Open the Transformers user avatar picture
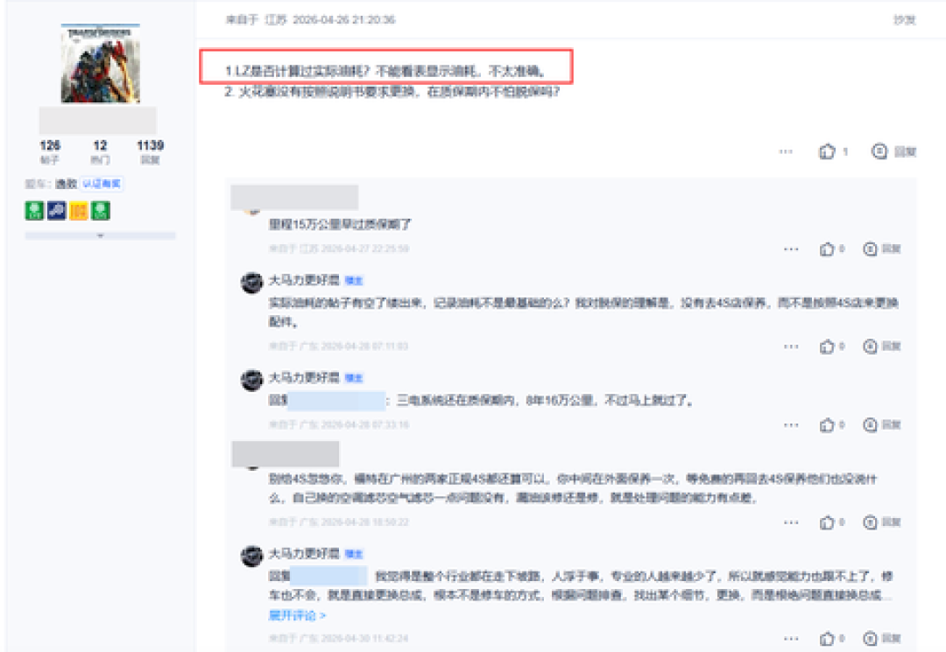This screenshot has width=946, height=652. click(100, 63)
